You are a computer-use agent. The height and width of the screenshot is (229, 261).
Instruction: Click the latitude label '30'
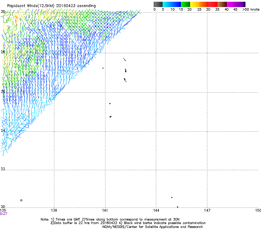pos(3,12)
